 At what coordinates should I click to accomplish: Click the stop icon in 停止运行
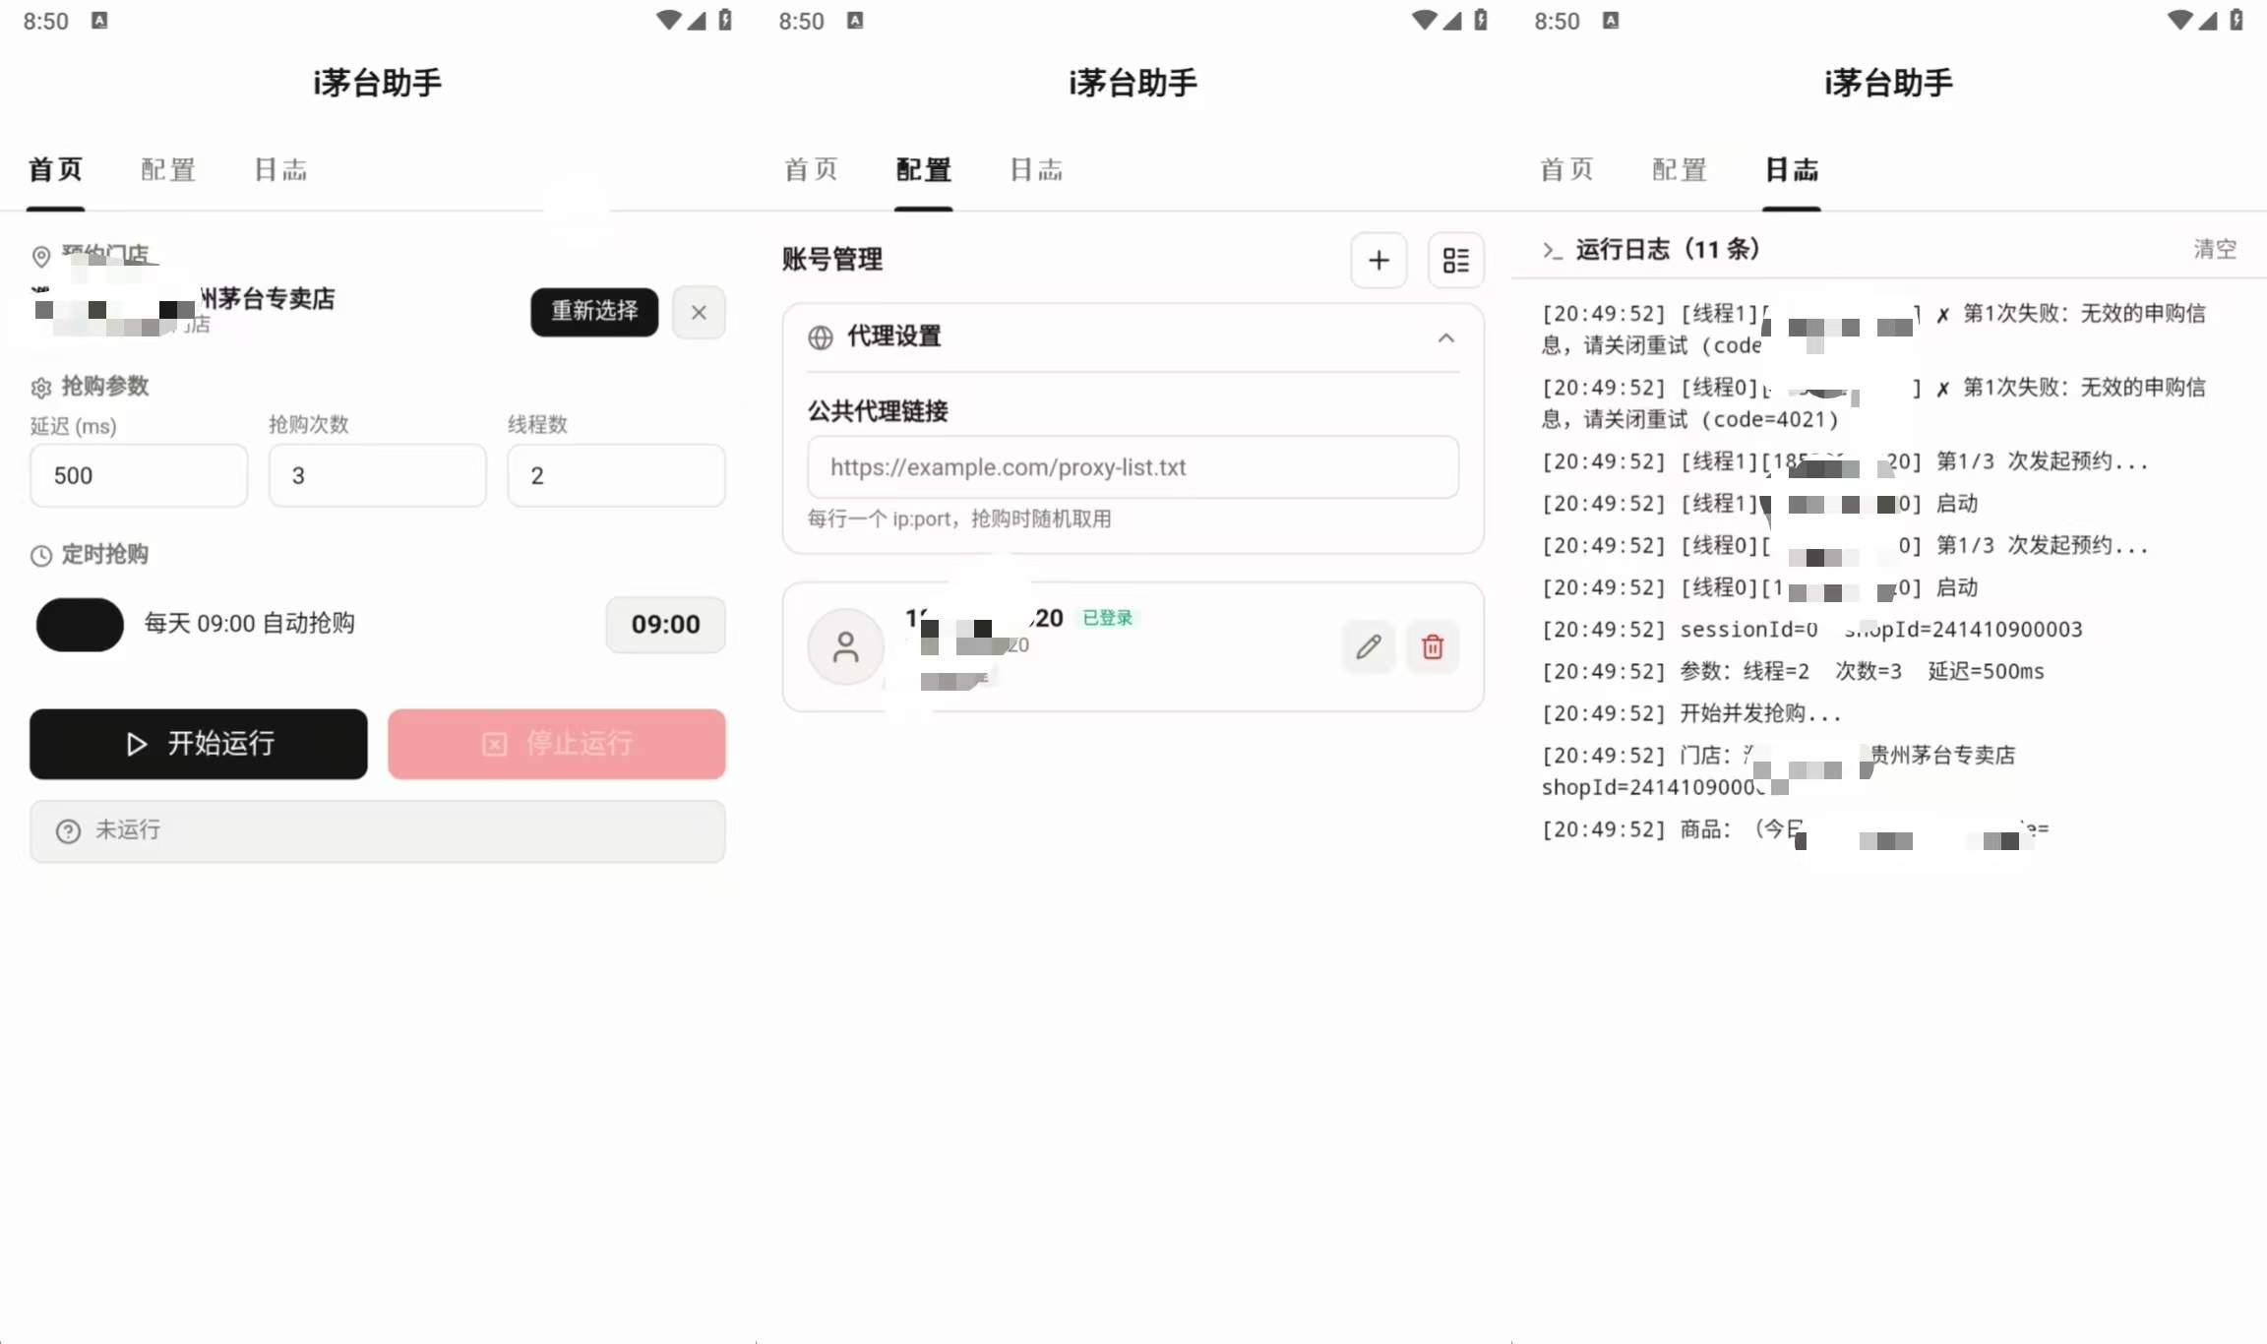495,744
